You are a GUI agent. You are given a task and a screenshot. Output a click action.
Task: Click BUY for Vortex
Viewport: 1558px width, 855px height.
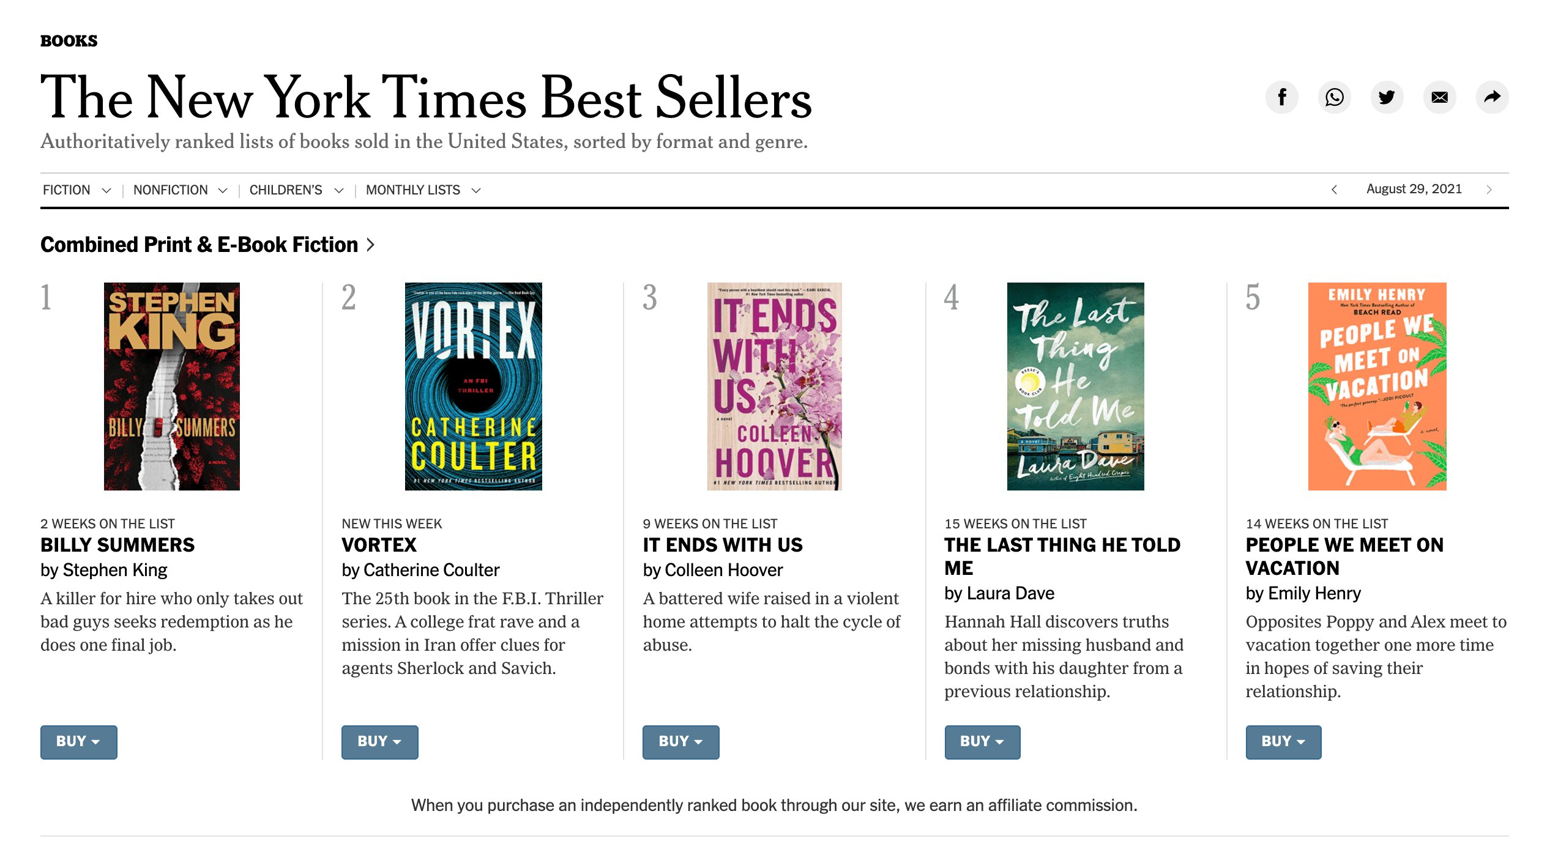[x=379, y=742]
